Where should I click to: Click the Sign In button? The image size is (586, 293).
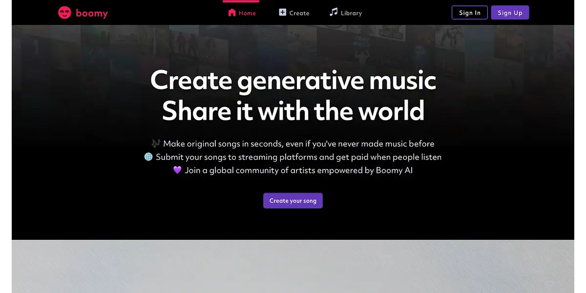pyautogui.click(x=470, y=13)
